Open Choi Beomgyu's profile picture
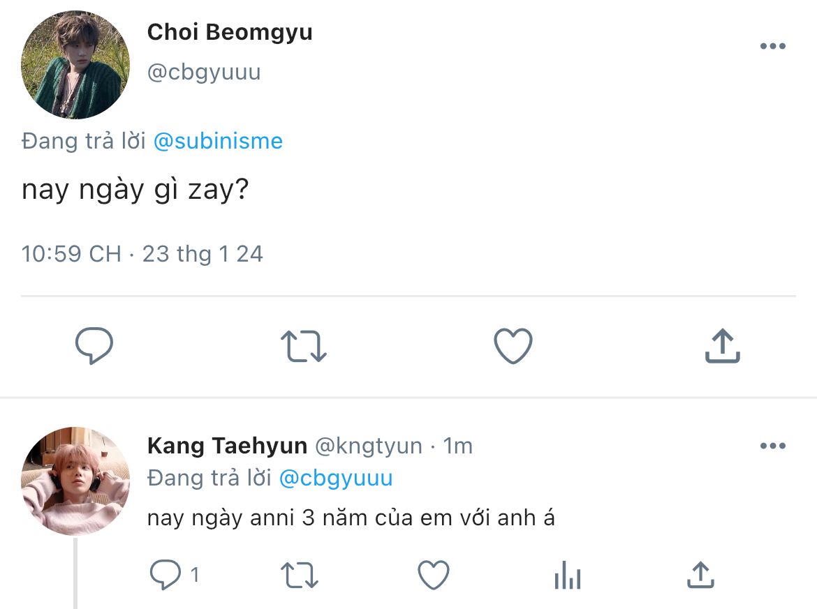Screen dimensions: 817x609 [x=75, y=65]
